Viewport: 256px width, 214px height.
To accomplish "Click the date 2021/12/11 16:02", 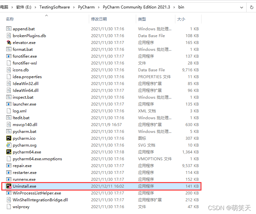I will click(108, 186).
